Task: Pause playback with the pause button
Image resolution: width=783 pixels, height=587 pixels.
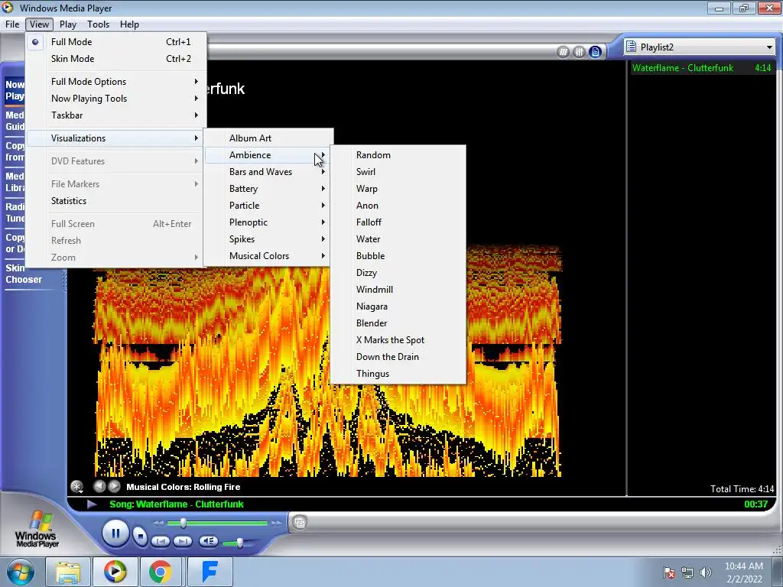Action: [115, 533]
